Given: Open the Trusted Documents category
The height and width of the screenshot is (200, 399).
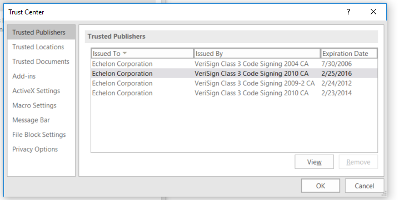Looking at the screenshot, I should click(41, 61).
